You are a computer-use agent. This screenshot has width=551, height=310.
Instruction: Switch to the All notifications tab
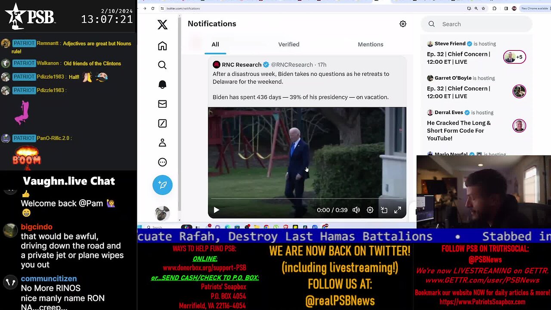point(215,44)
